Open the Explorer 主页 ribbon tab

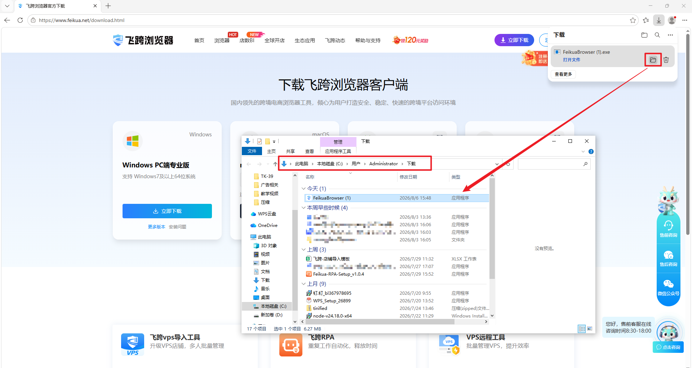pyautogui.click(x=271, y=151)
